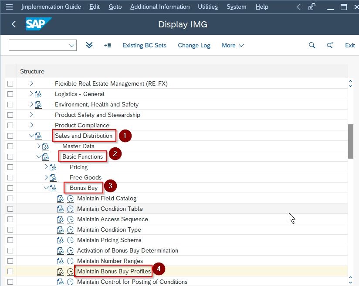Click the position/indent list toolbar icon

click(108, 45)
